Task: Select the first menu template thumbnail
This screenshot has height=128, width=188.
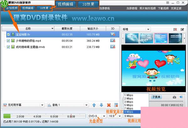Action: click(x=132, y=38)
